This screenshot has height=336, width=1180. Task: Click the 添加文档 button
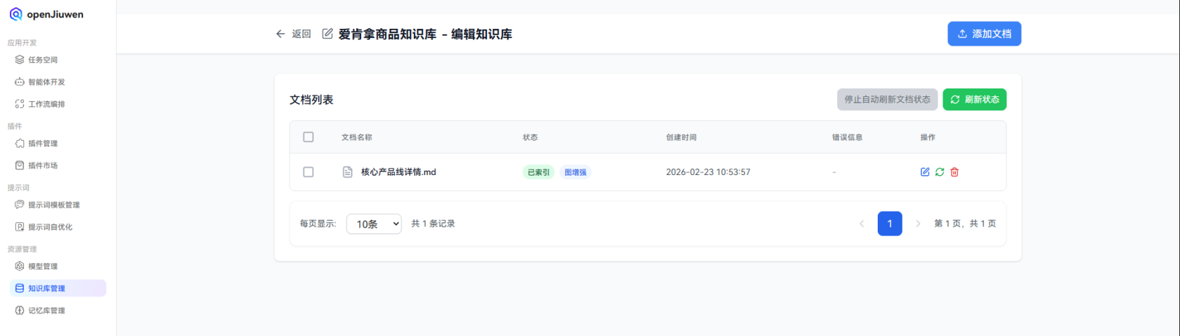(984, 34)
